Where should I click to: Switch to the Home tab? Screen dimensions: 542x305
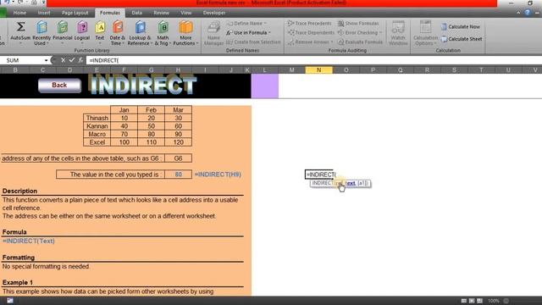pyautogui.click(x=19, y=13)
